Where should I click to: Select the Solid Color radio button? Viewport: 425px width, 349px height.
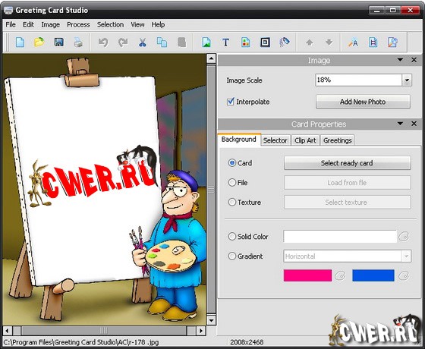pyautogui.click(x=232, y=236)
